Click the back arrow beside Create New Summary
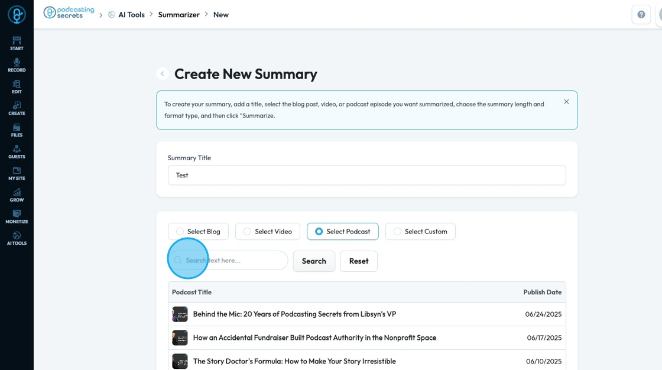662x370 pixels. click(x=163, y=74)
